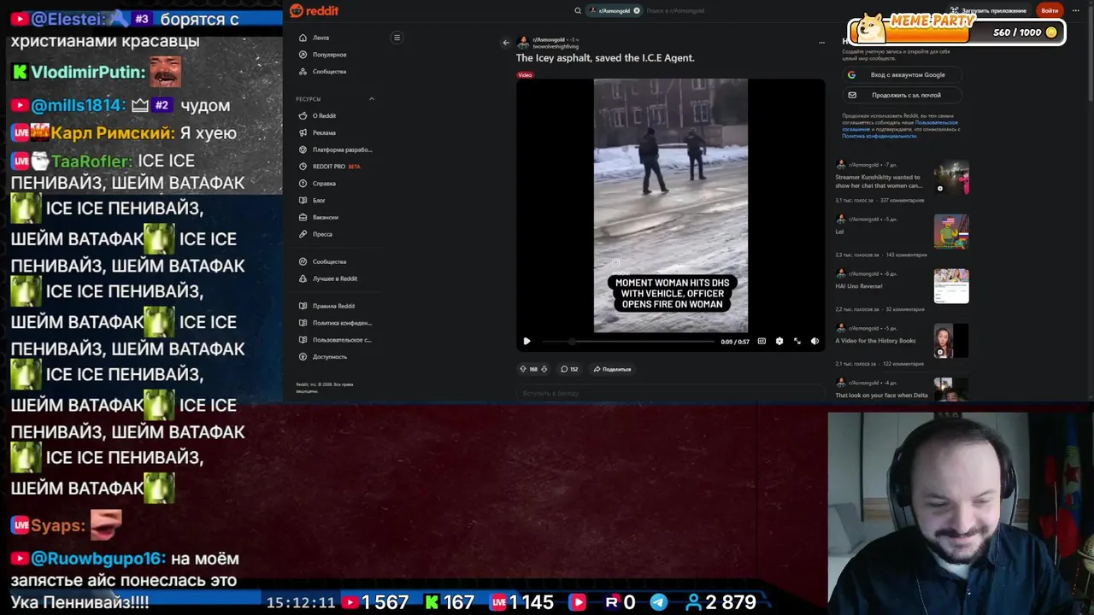Open video settings gear
This screenshot has width=1094, height=615.
pos(779,341)
